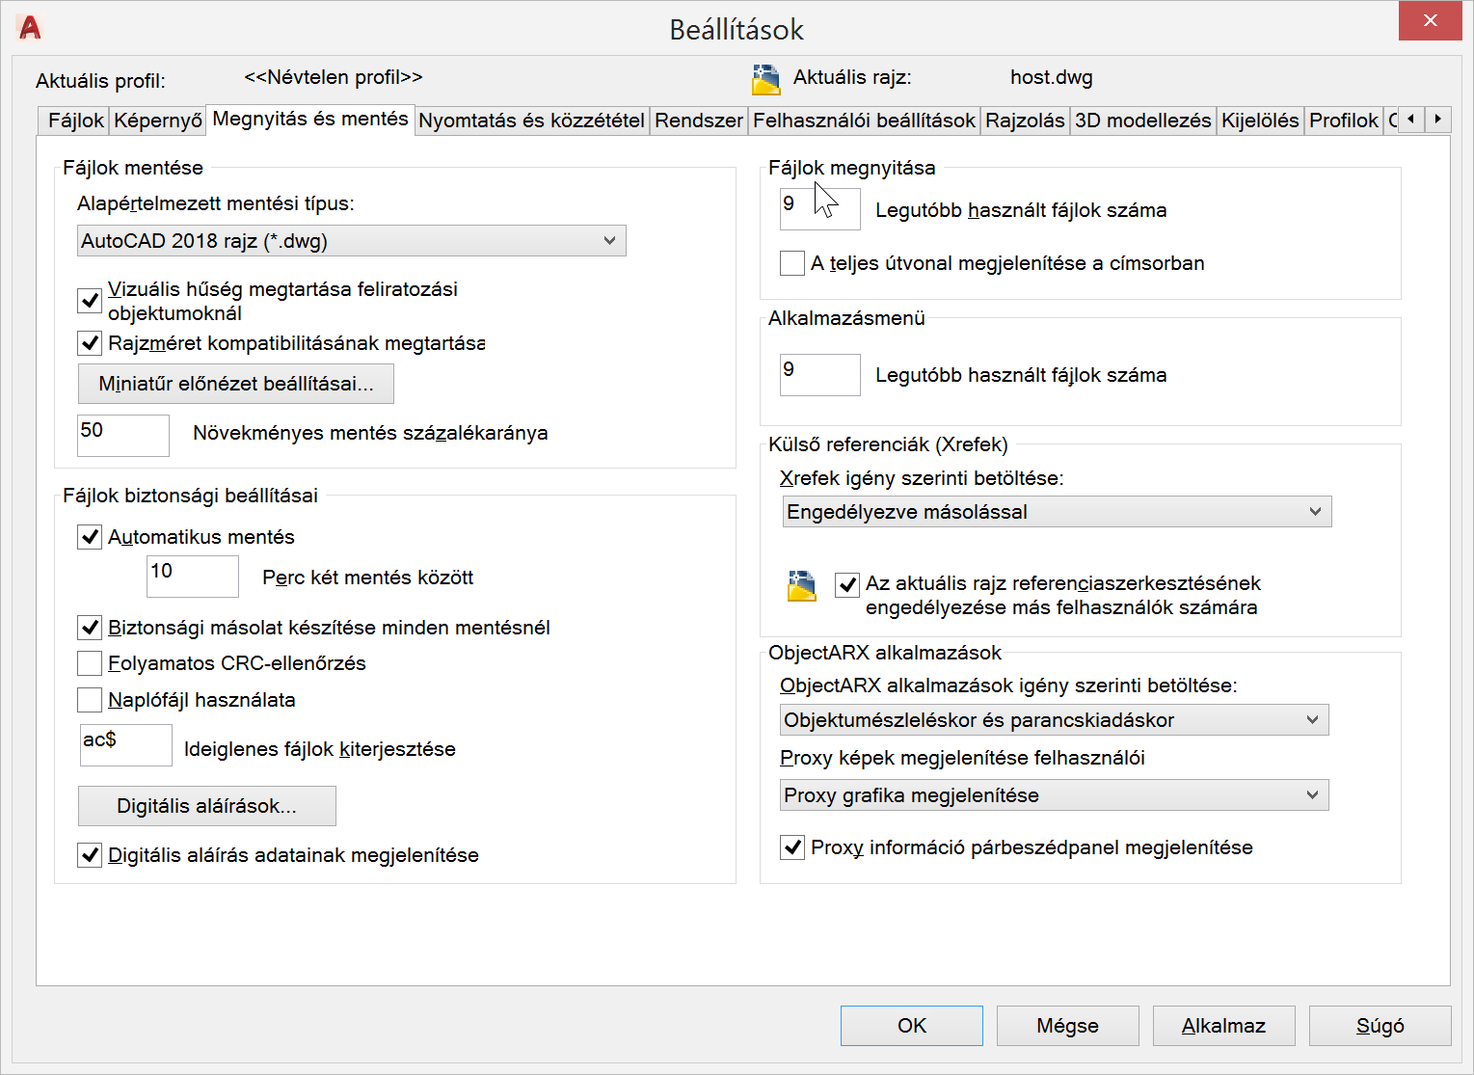
Task: Open the Digitális aláírások dialog
Action: tap(206, 806)
